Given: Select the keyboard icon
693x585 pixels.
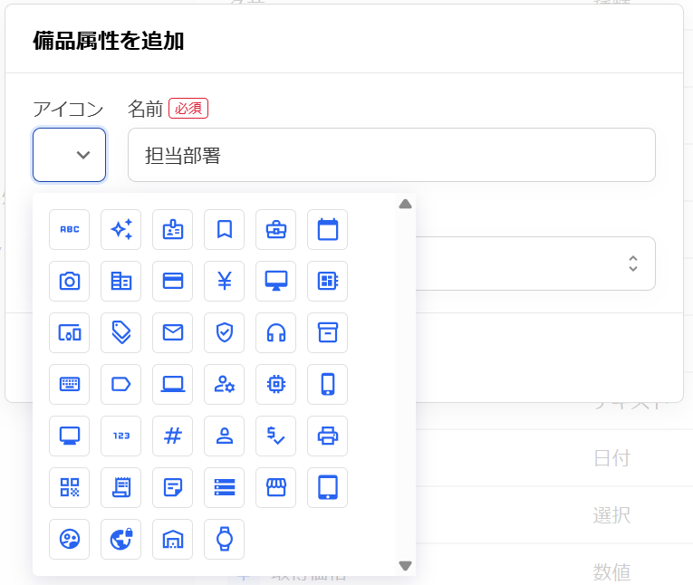Looking at the screenshot, I should [70, 384].
